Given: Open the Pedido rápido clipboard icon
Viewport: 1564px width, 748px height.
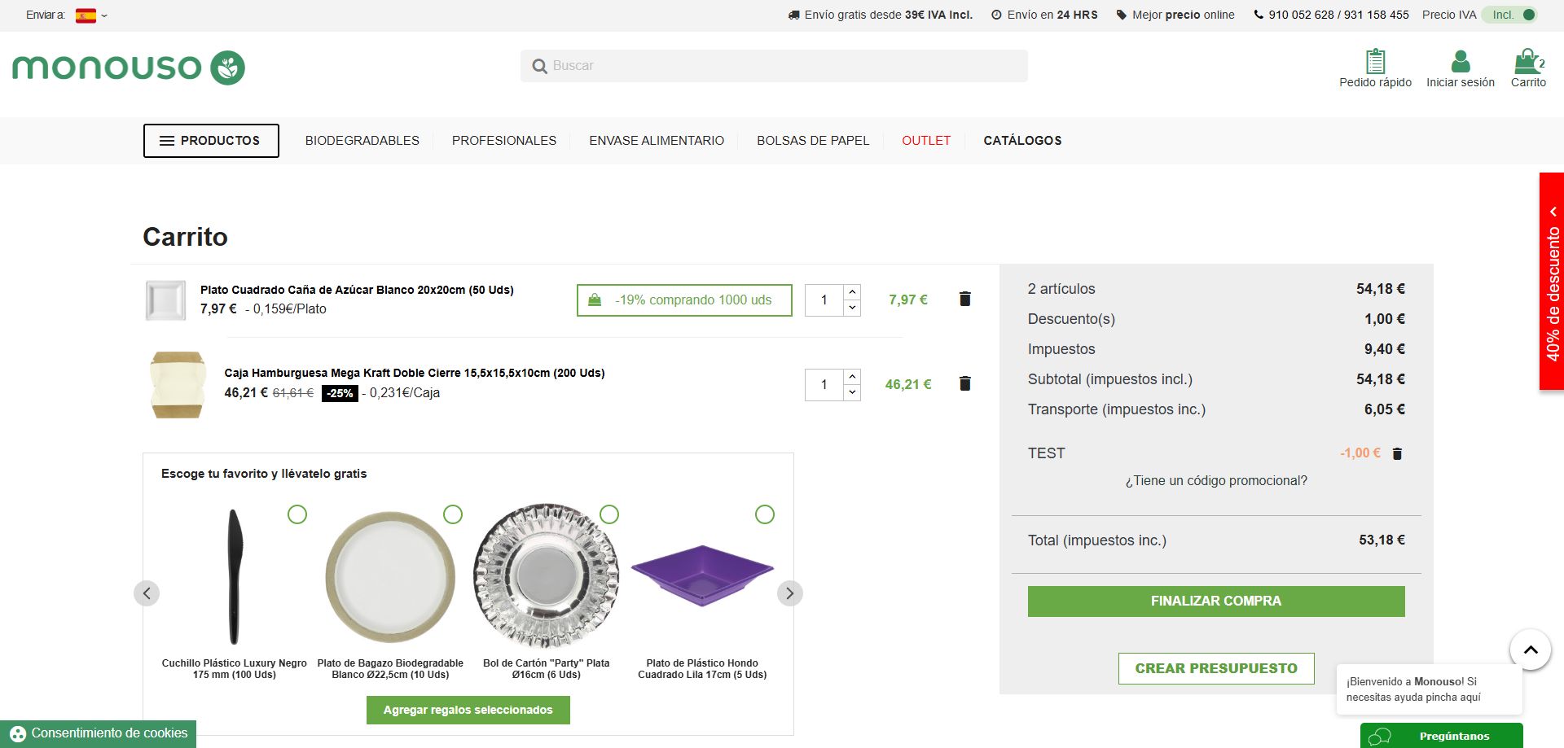Looking at the screenshot, I should [x=1375, y=61].
